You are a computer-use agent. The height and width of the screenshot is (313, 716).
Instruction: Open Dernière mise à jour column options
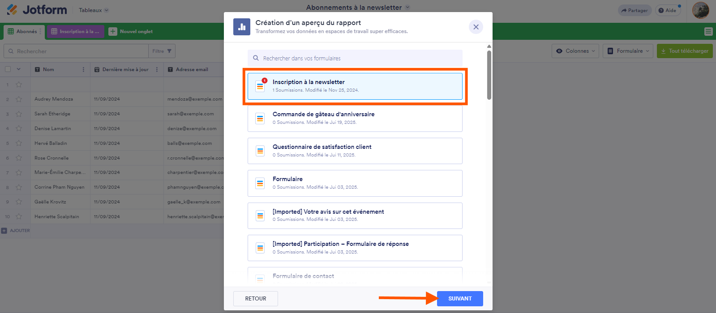(157, 69)
